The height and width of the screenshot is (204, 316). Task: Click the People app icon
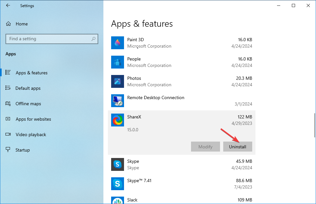(x=118, y=62)
